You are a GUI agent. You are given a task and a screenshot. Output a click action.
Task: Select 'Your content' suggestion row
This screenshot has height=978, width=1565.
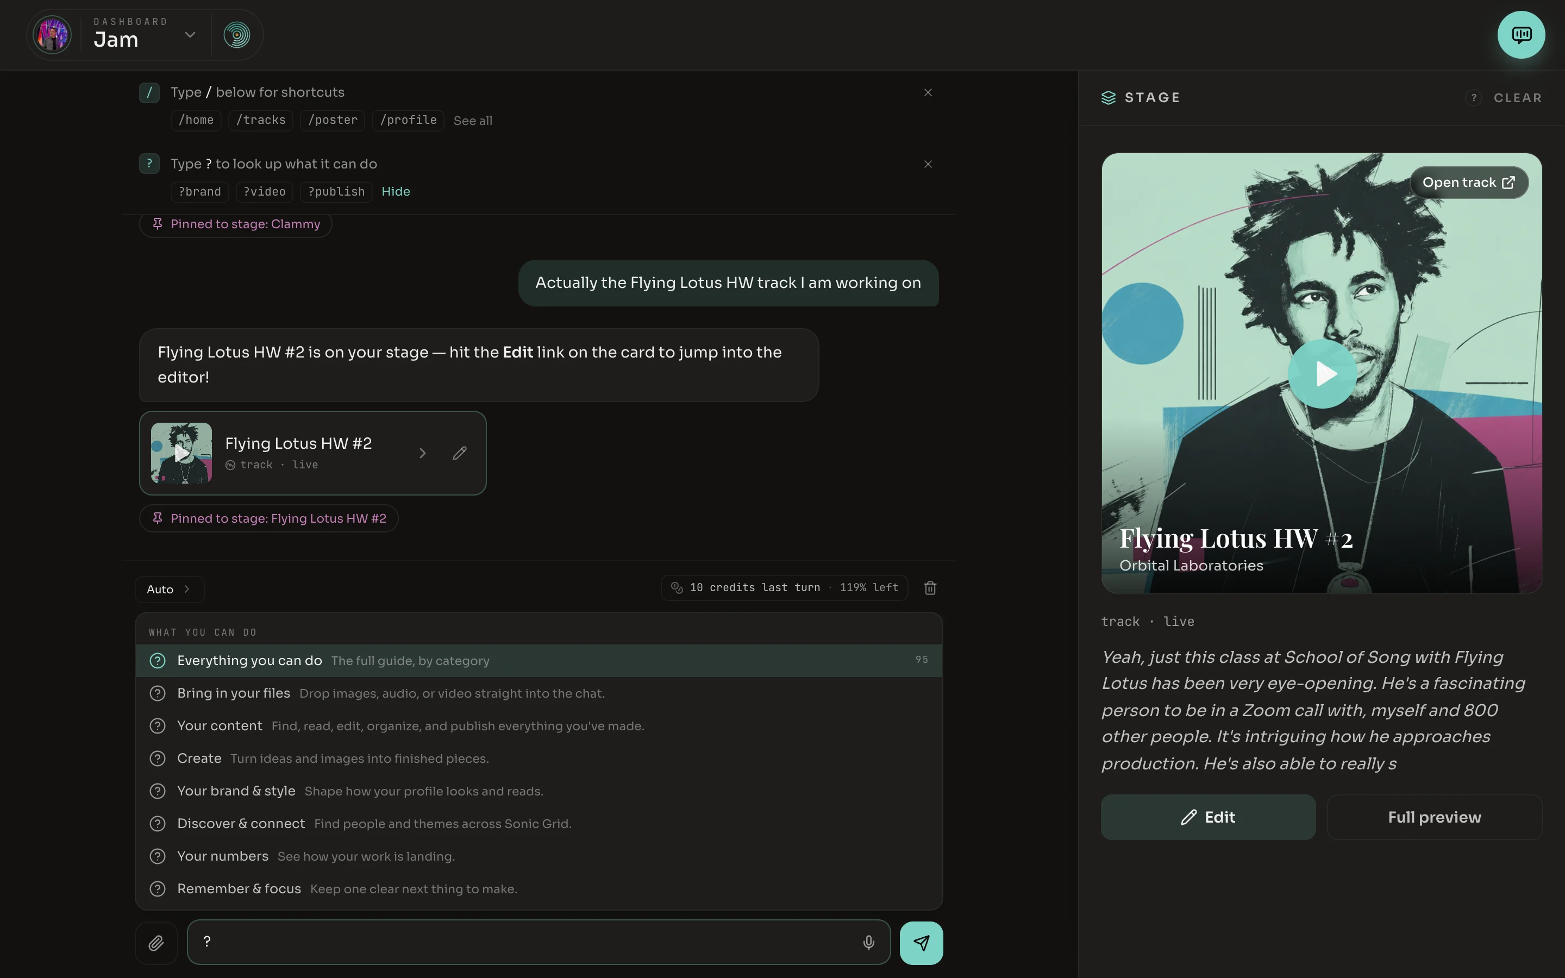(x=539, y=726)
